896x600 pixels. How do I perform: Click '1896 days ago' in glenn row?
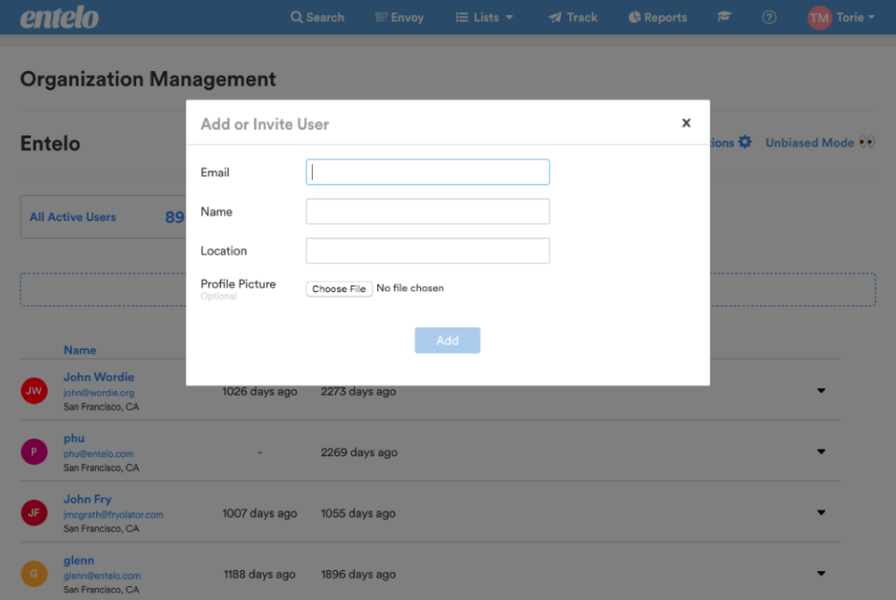[358, 574]
